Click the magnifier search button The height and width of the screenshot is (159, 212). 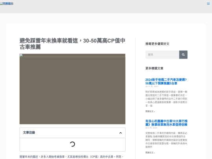pyautogui.click(x=183, y=55)
